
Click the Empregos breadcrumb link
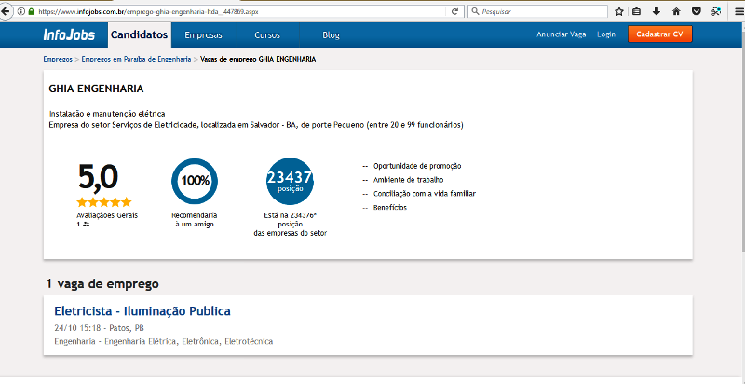(x=58, y=59)
